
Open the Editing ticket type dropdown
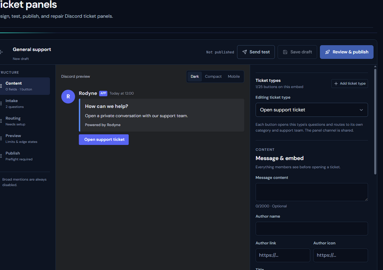click(311, 110)
